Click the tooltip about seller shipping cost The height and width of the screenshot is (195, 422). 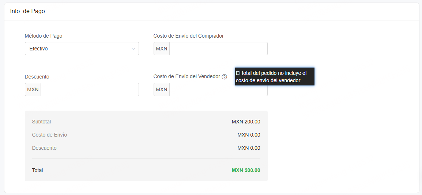pos(275,77)
